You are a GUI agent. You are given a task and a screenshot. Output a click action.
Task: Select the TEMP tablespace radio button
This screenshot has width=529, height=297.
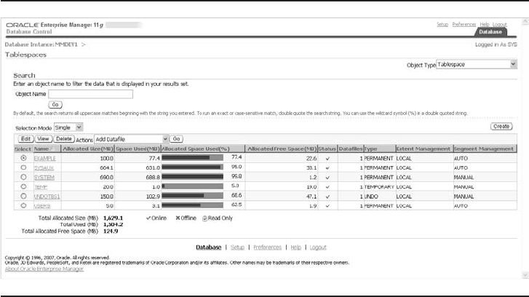(23, 186)
